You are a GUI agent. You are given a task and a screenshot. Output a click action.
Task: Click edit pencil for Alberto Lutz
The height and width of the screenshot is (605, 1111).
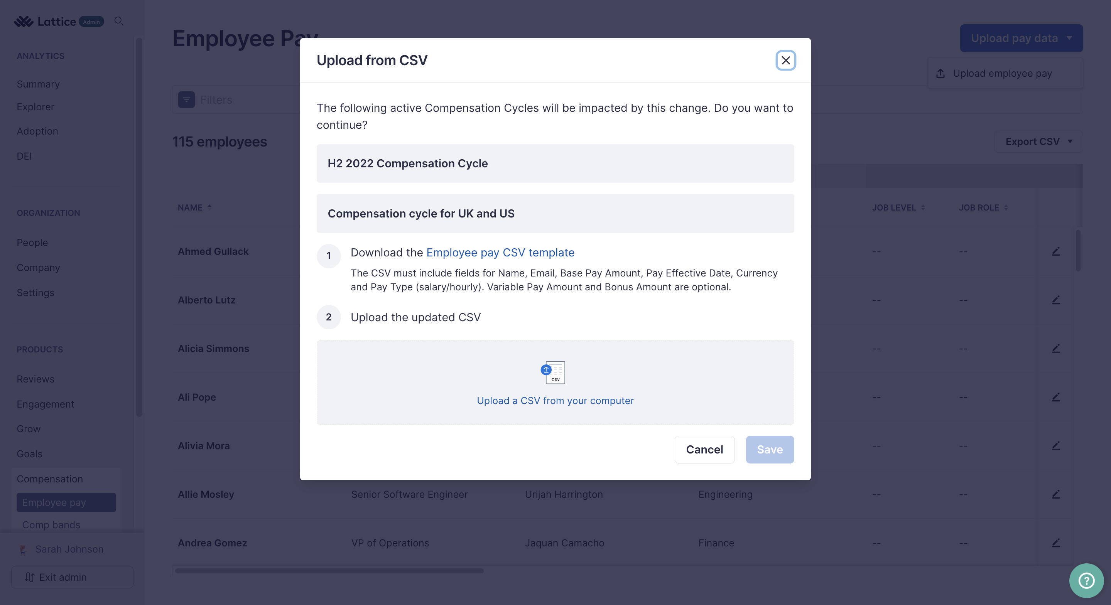point(1055,300)
